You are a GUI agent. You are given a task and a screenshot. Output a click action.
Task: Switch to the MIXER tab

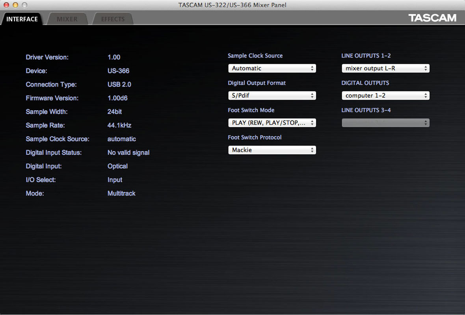click(67, 19)
